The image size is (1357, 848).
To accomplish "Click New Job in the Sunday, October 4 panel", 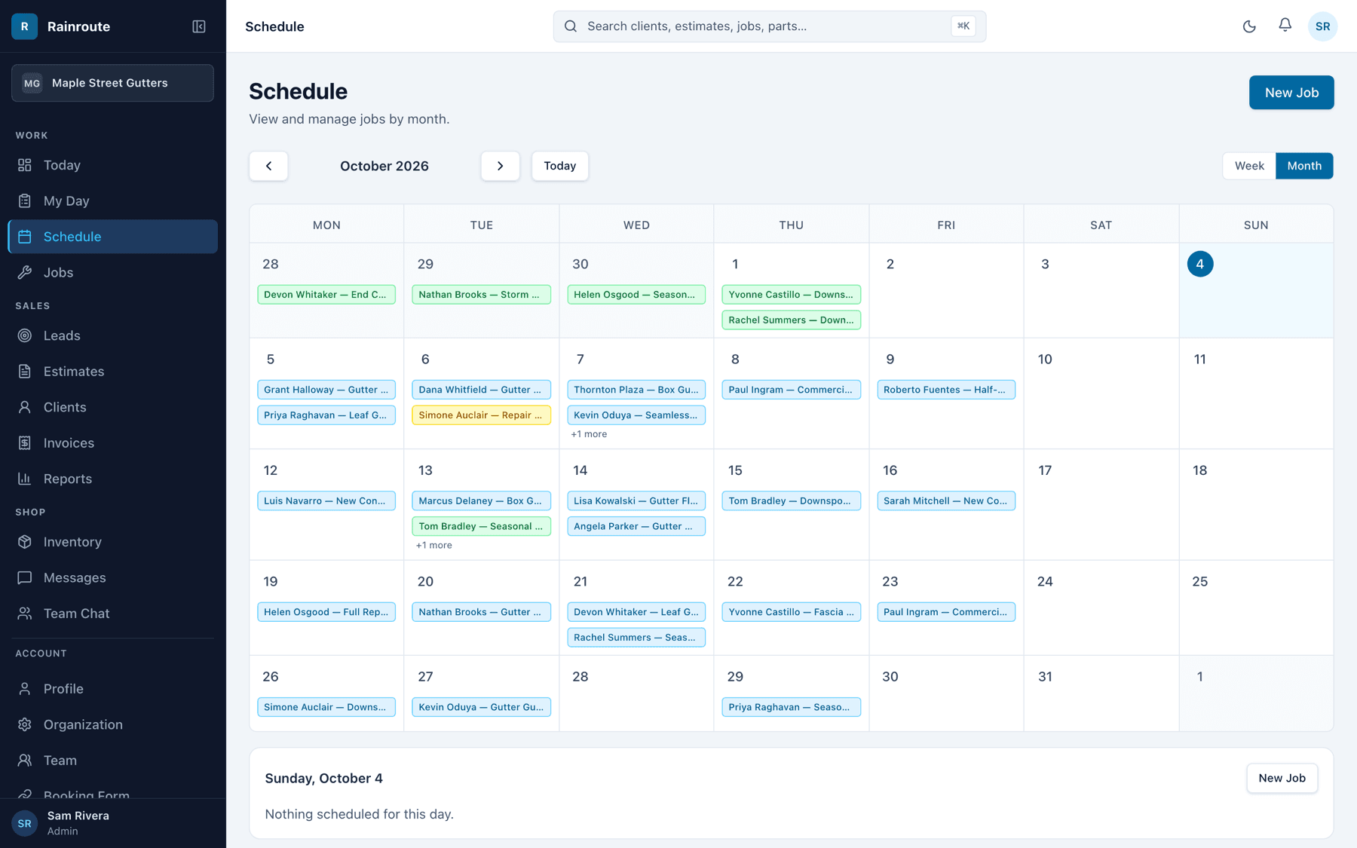I will point(1282,778).
